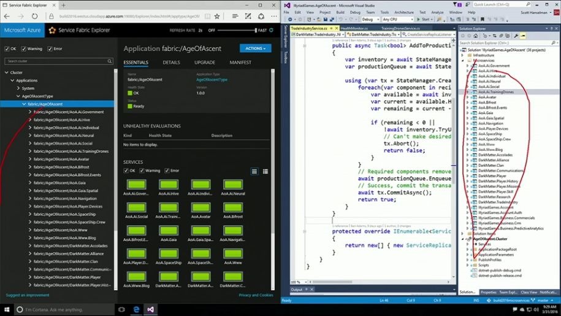Toggle the Warning checkbox in Services section
The image size is (561, 316).
(x=142, y=171)
